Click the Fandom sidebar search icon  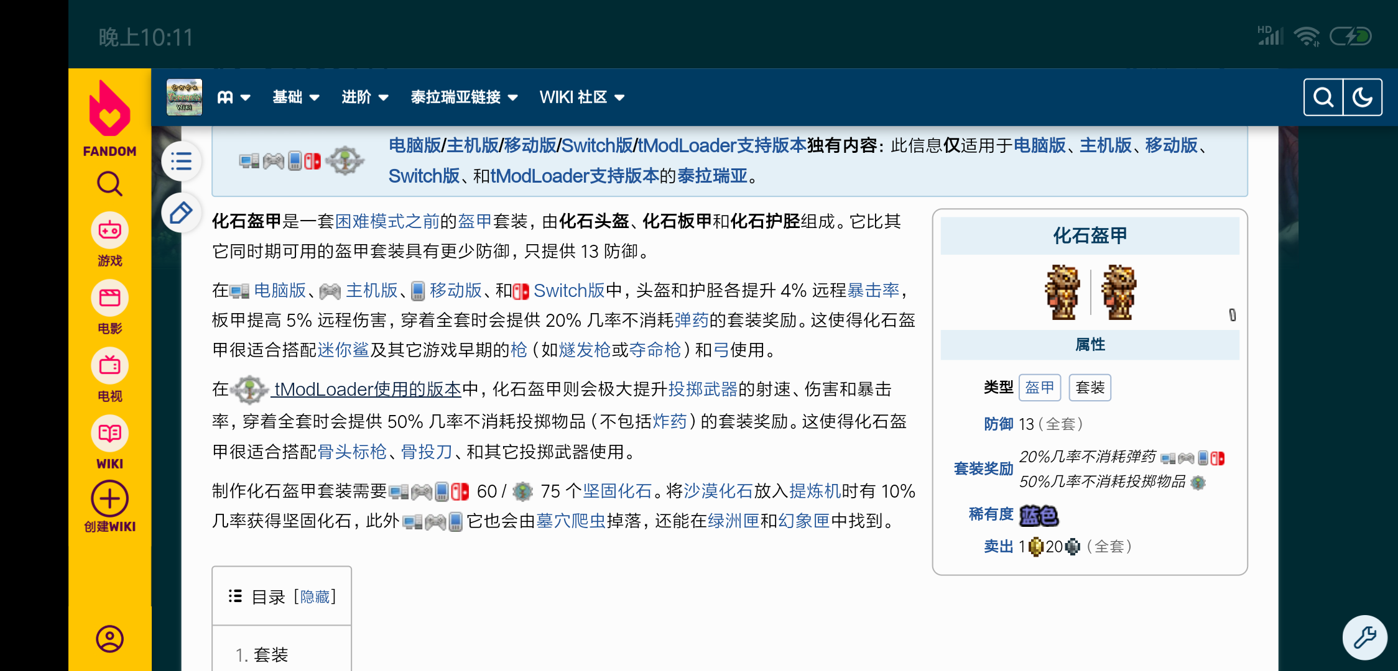(109, 184)
